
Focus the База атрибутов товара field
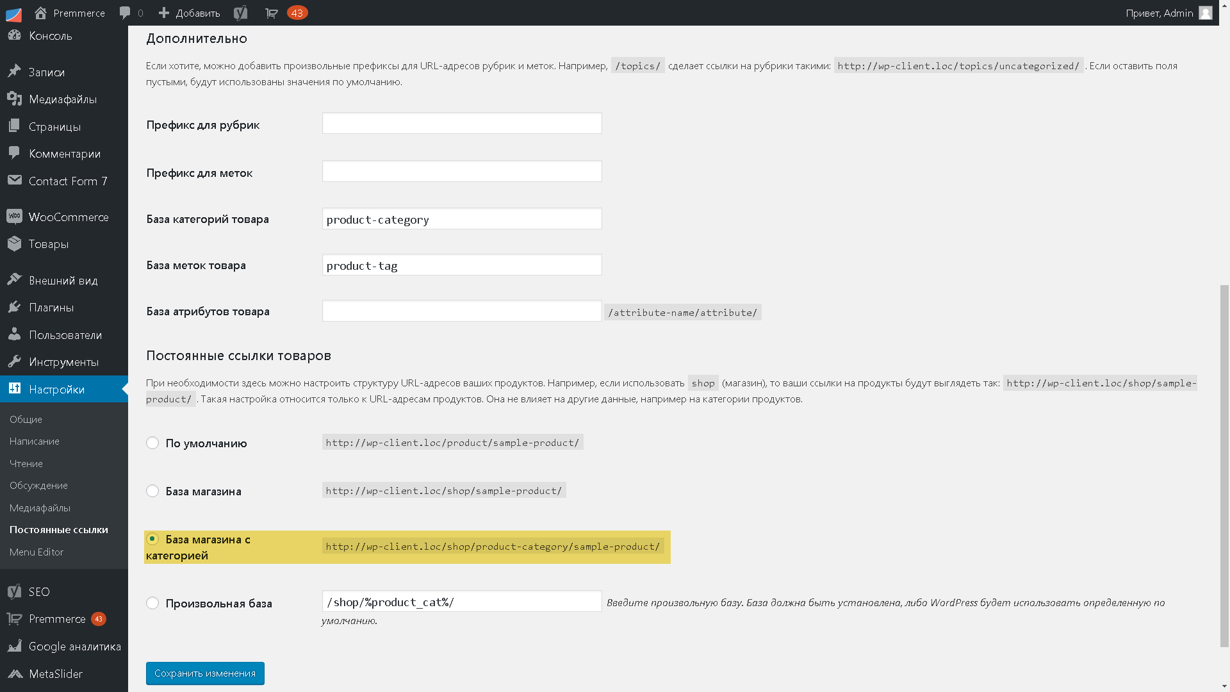pyautogui.click(x=462, y=311)
